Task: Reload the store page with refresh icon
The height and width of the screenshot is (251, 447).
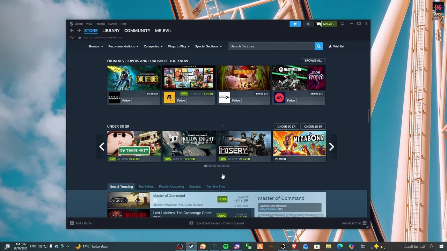Action: coord(72,37)
